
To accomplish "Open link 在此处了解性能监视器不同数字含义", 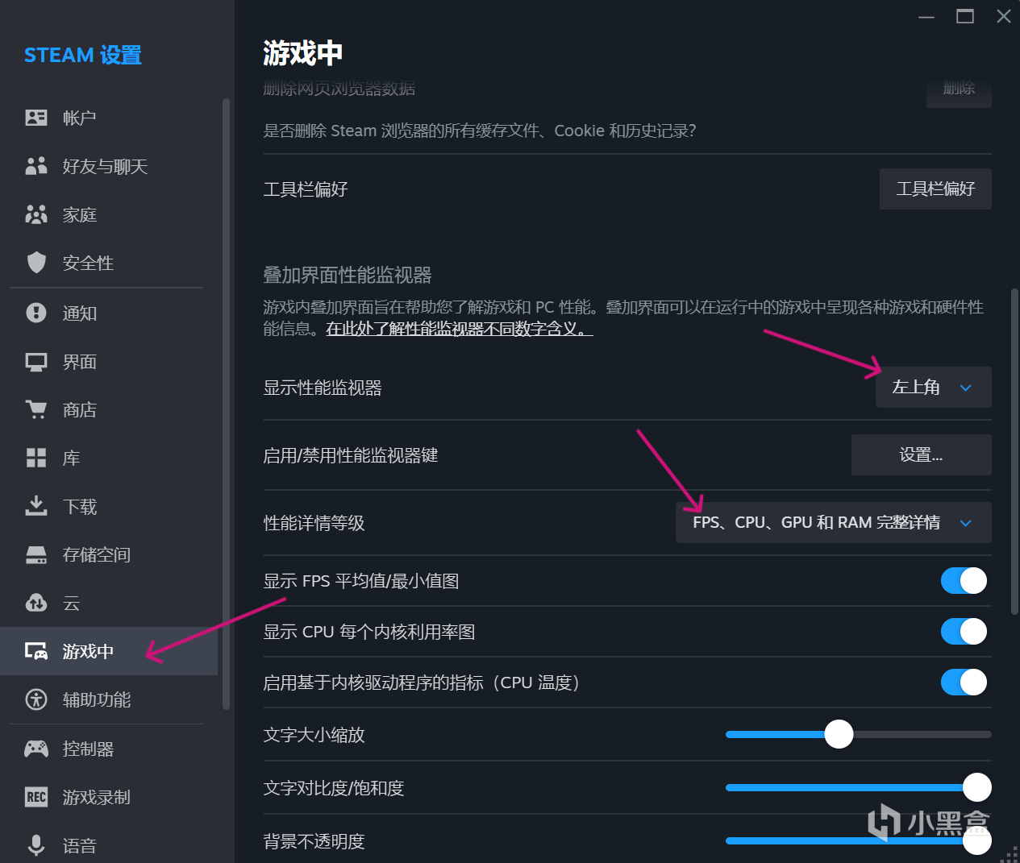I will (459, 329).
